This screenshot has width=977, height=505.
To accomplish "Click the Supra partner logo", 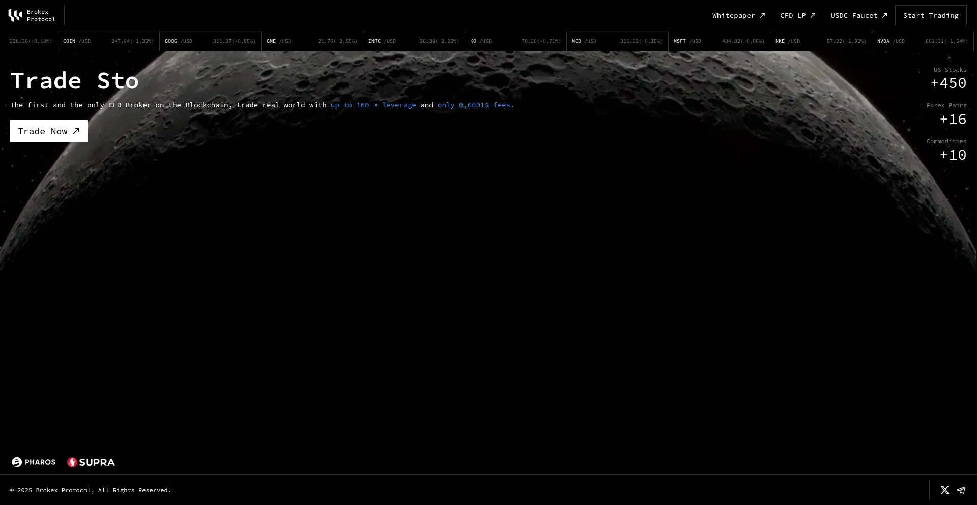I will click(91, 462).
